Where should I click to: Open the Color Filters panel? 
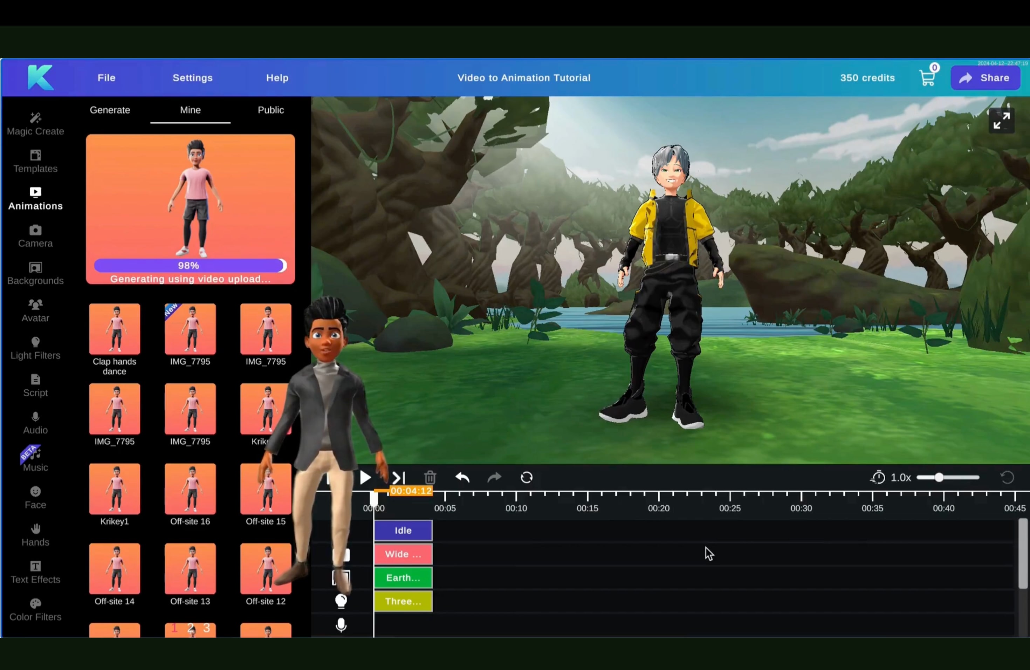[x=35, y=609]
